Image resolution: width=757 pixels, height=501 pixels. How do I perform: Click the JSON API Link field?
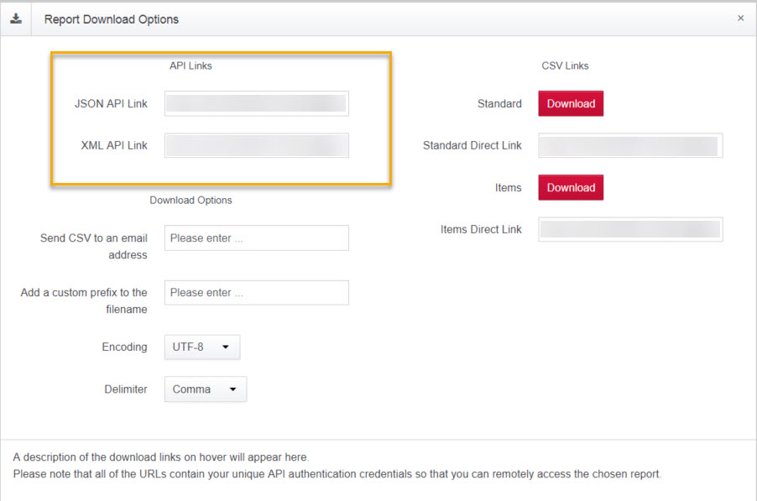coord(256,103)
